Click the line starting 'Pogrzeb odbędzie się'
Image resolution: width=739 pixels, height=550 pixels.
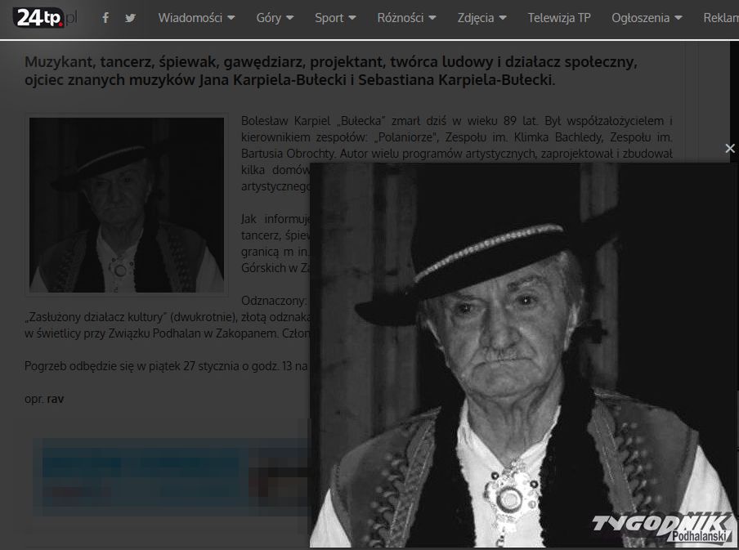(166, 366)
